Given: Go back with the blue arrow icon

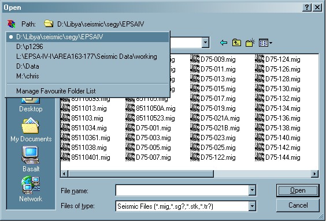Looking at the screenshot, I should click(224, 43).
